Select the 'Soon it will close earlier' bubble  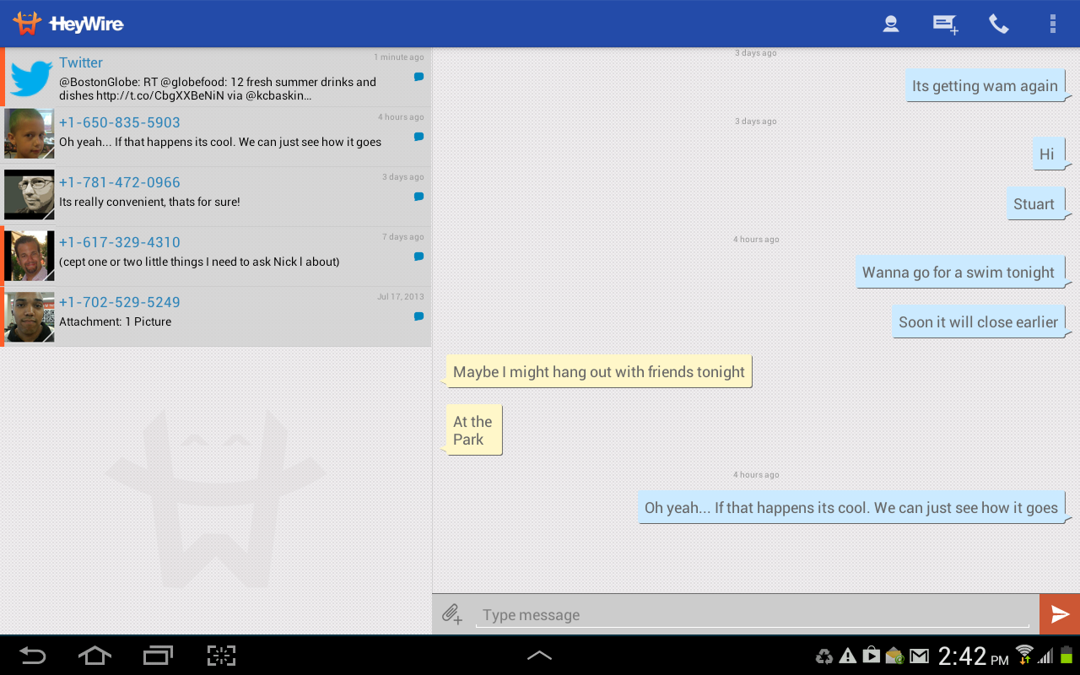[979, 322]
